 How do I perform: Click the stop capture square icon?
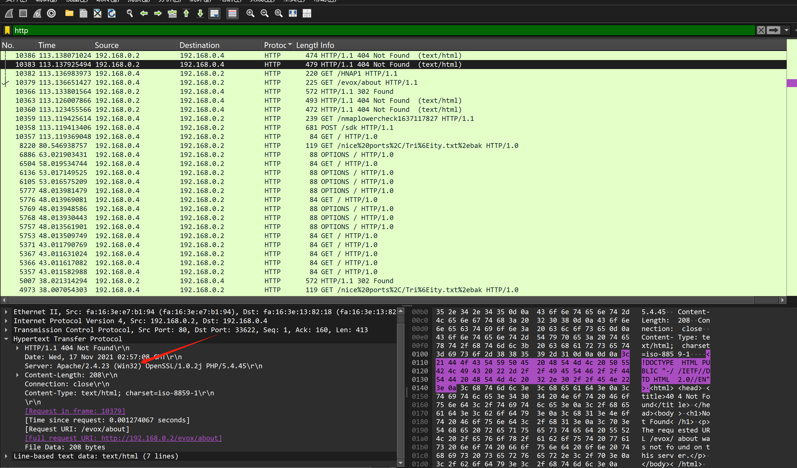[x=23, y=13]
